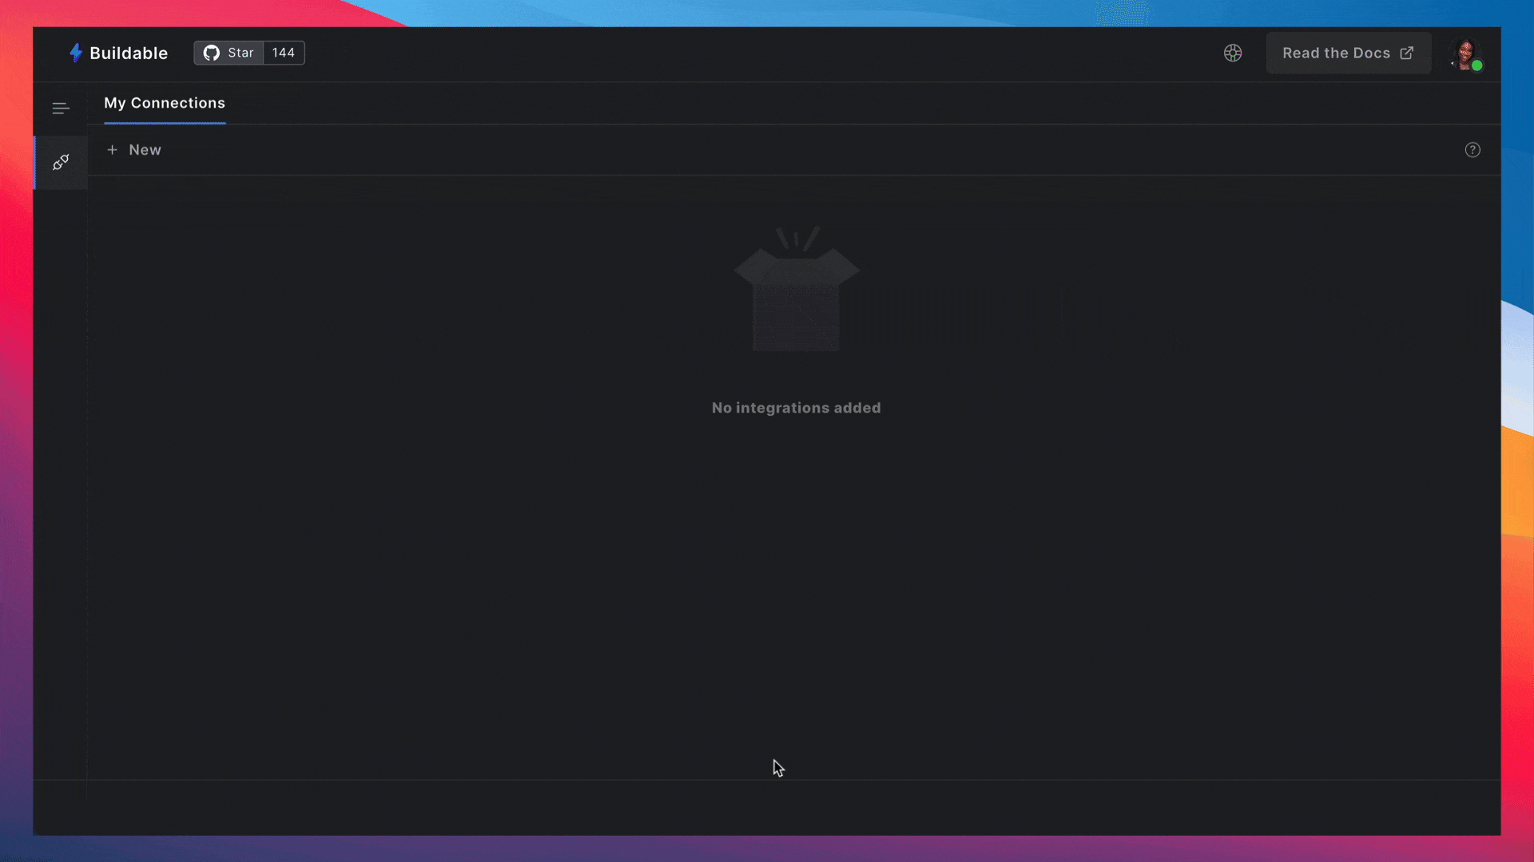
Task: Click the Buildable brand name text
Action: coord(129,53)
